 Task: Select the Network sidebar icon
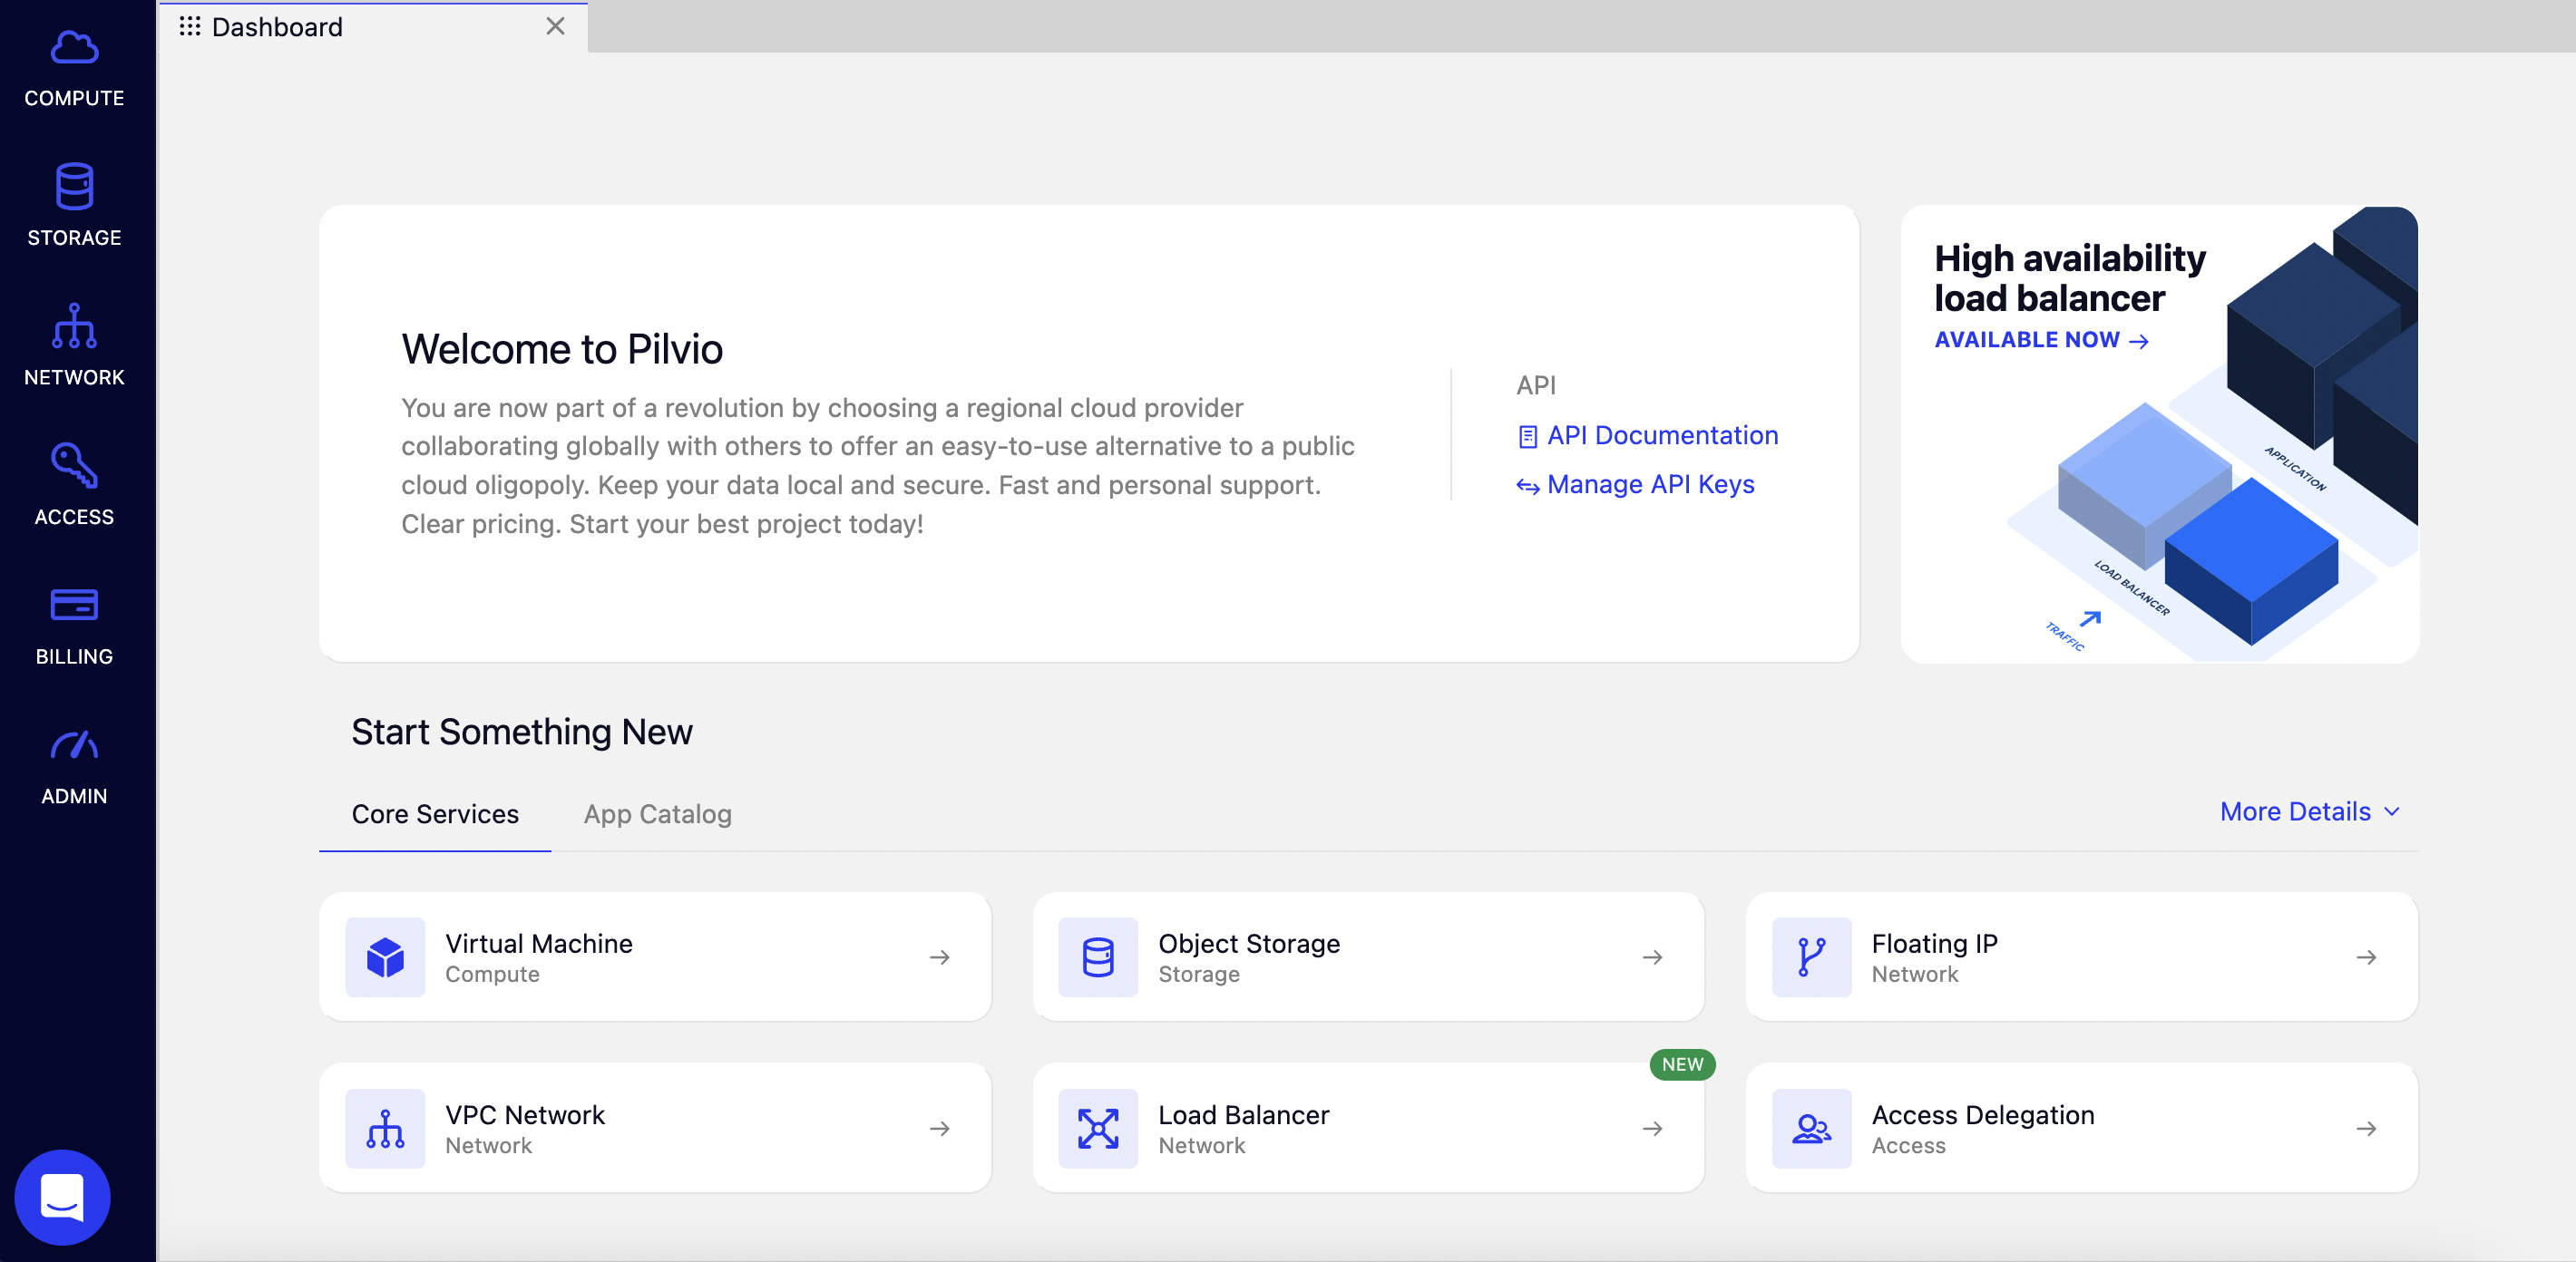pyautogui.click(x=74, y=326)
